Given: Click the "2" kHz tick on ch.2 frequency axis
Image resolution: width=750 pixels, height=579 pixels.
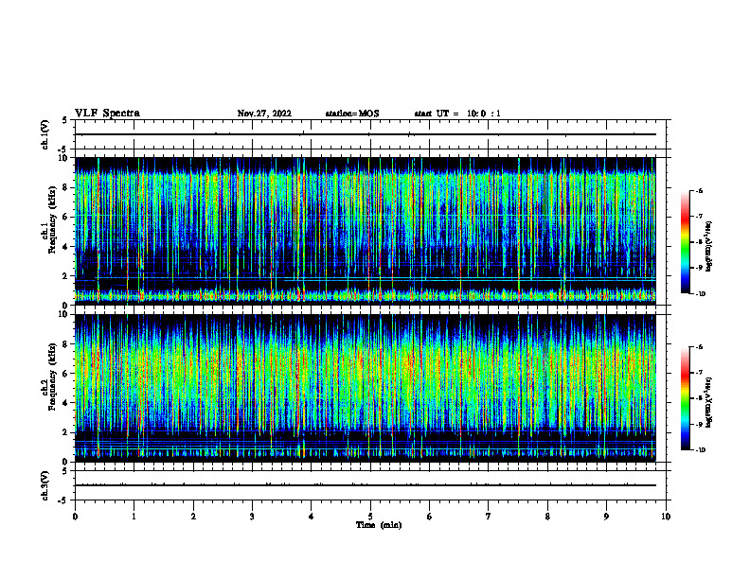Looking at the screenshot, I should coord(65,432).
